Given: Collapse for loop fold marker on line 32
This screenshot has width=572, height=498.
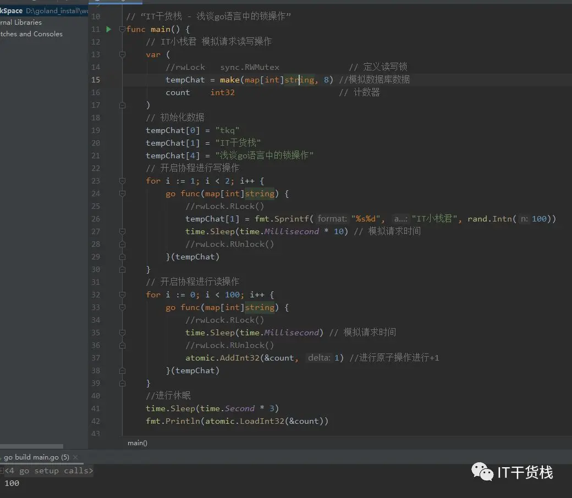Looking at the screenshot, I should pyautogui.click(x=122, y=295).
